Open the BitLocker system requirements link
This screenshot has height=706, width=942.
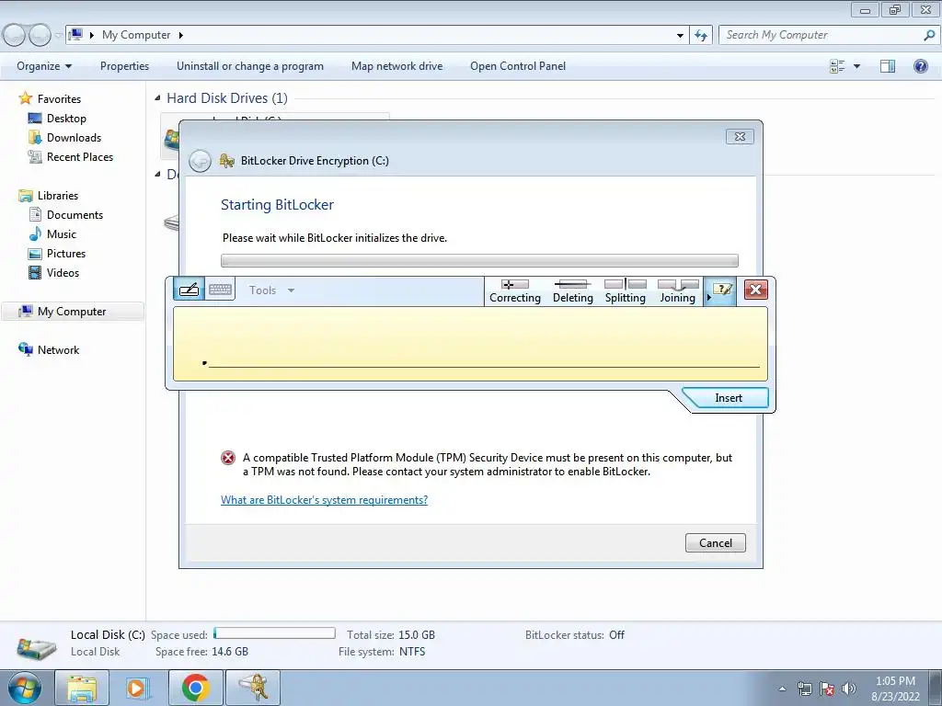coord(324,500)
